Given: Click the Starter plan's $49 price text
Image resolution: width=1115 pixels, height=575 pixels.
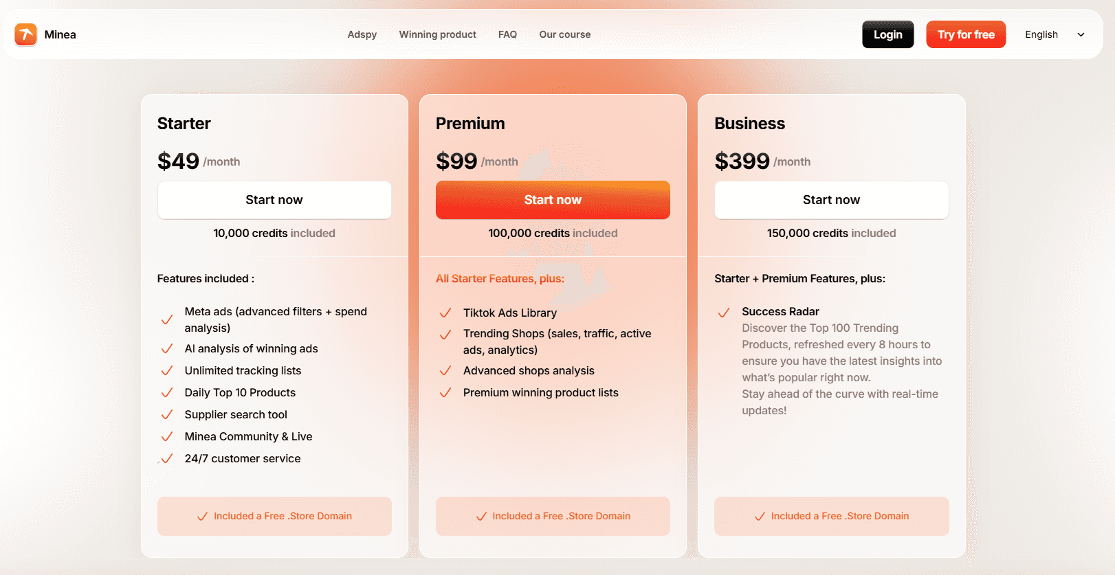Looking at the screenshot, I should coord(178,161).
